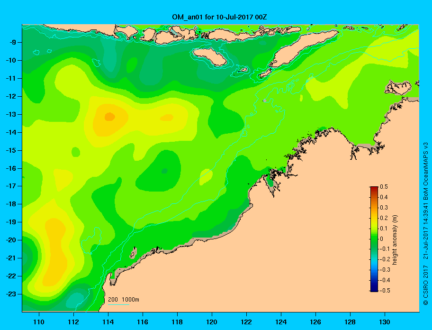Click the island near 130.5E 11.5S
This screenshot has height=330, width=432.
click(398, 88)
